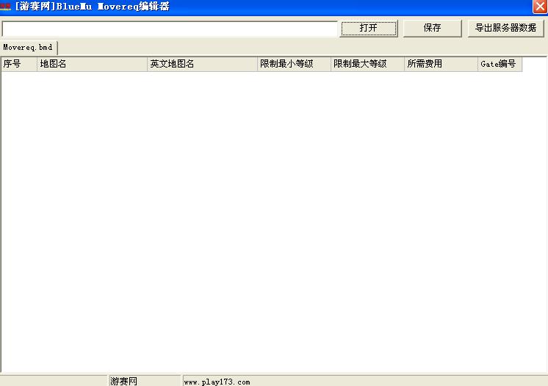
Task: Click the window title bar text
Action: click(92, 7)
